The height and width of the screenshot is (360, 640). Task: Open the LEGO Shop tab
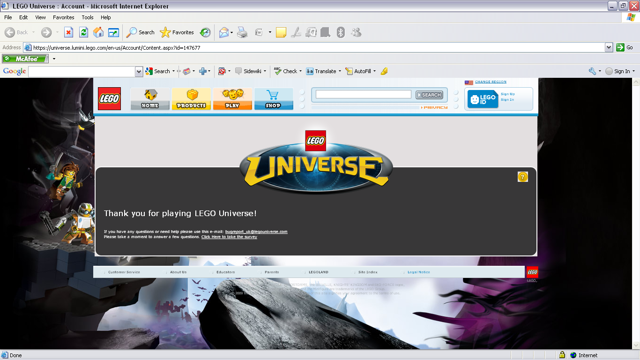[274, 98]
